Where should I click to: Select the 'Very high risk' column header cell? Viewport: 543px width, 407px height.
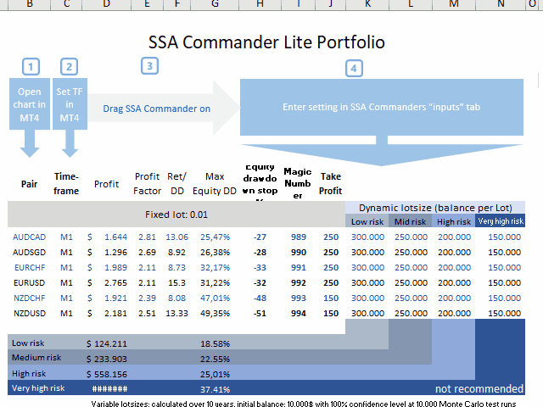point(501,221)
